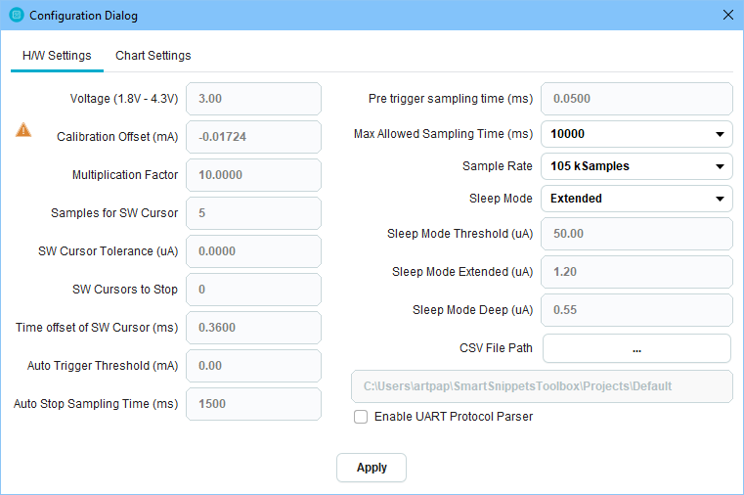Click the Configuration Dialog app icon
This screenshot has width=744, height=495.
coord(17,16)
